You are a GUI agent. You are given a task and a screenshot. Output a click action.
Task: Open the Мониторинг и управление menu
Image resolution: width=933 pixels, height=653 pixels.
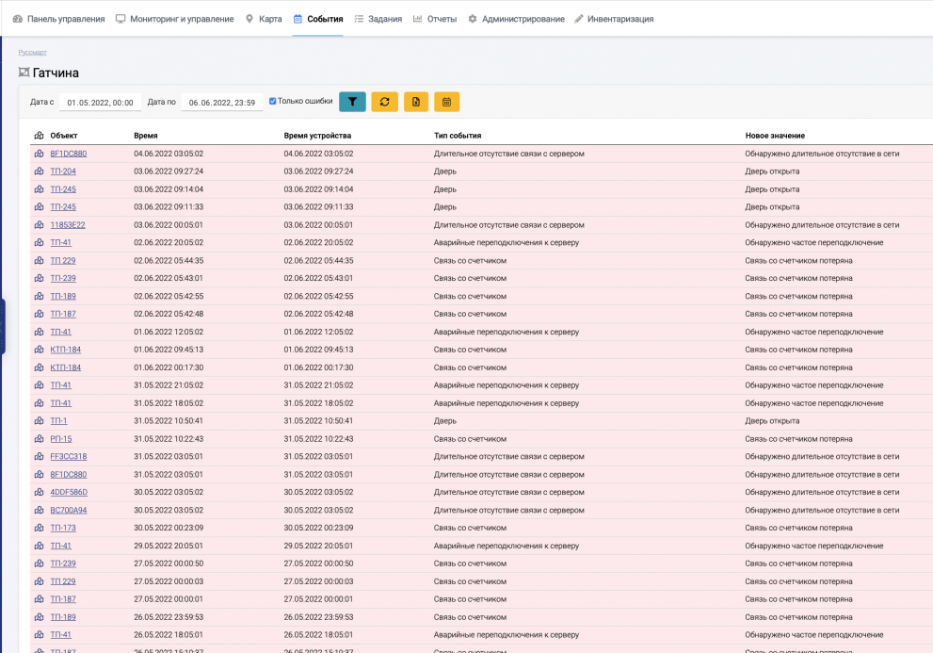(174, 19)
